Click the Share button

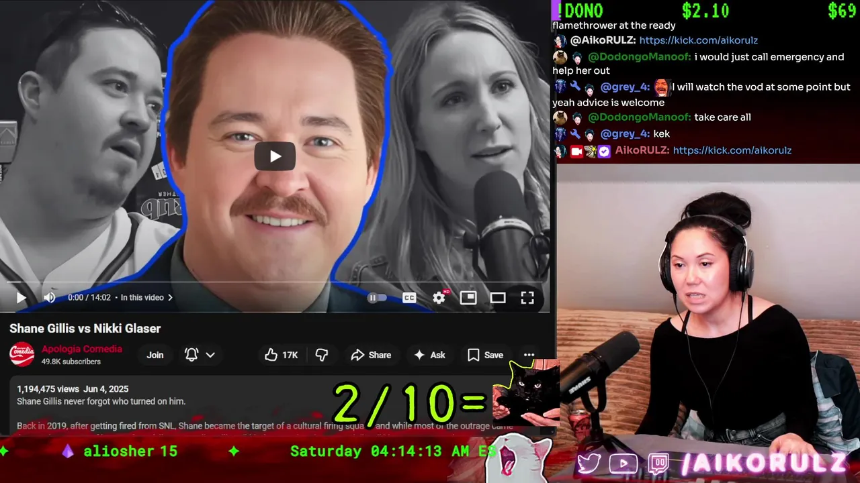pyautogui.click(x=371, y=355)
